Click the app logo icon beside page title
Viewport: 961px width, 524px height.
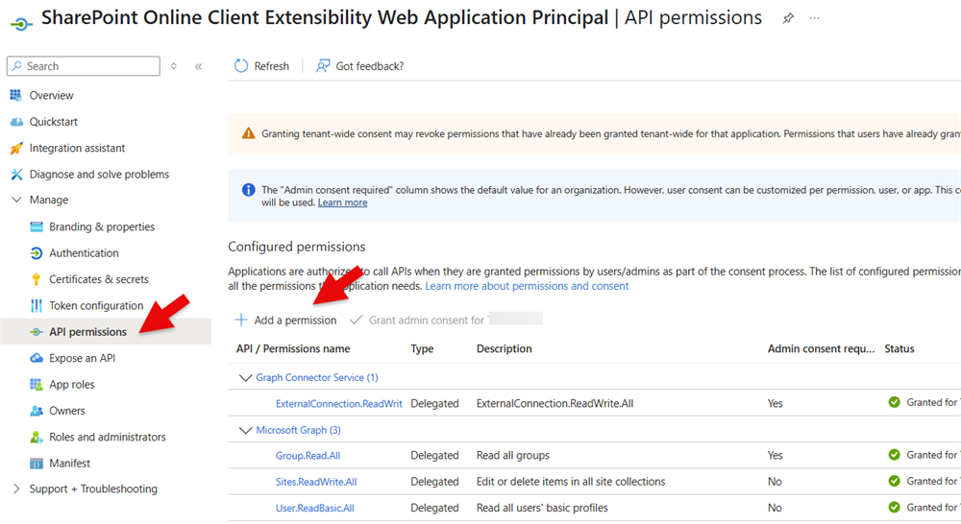21,25
